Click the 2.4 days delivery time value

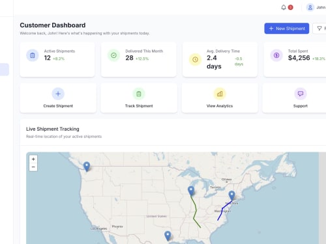214,62
